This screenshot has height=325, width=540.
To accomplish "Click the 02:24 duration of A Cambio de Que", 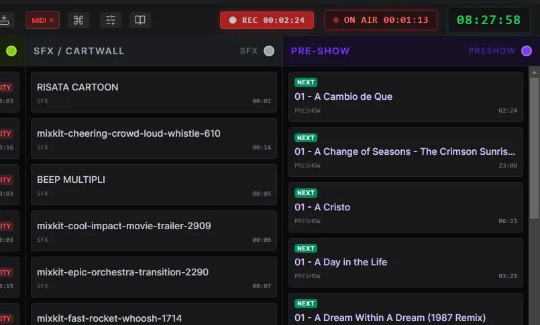I will (508, 111).
